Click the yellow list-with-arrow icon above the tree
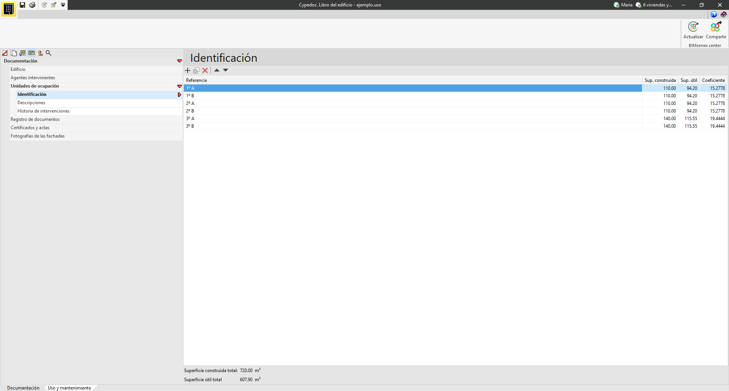 point(22,53)
